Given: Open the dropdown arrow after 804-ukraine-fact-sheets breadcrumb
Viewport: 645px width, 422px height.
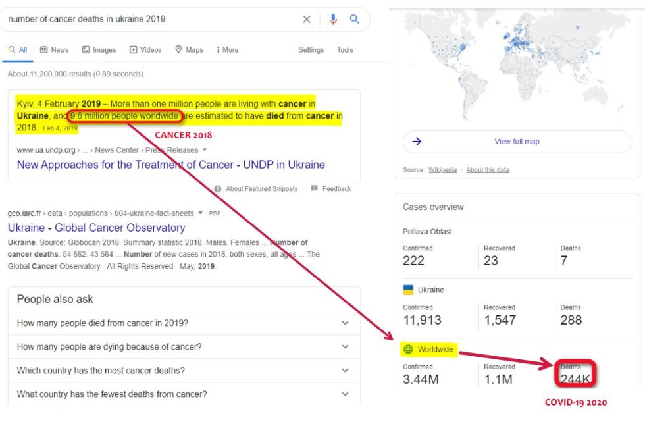Looking at the screenshot, I should coord(200,213).
